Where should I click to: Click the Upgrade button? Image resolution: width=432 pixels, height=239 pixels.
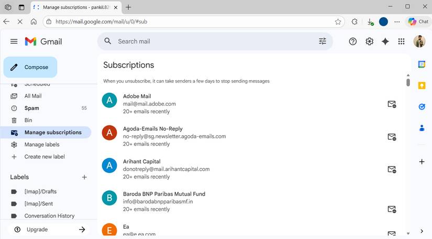click(50, 230)
